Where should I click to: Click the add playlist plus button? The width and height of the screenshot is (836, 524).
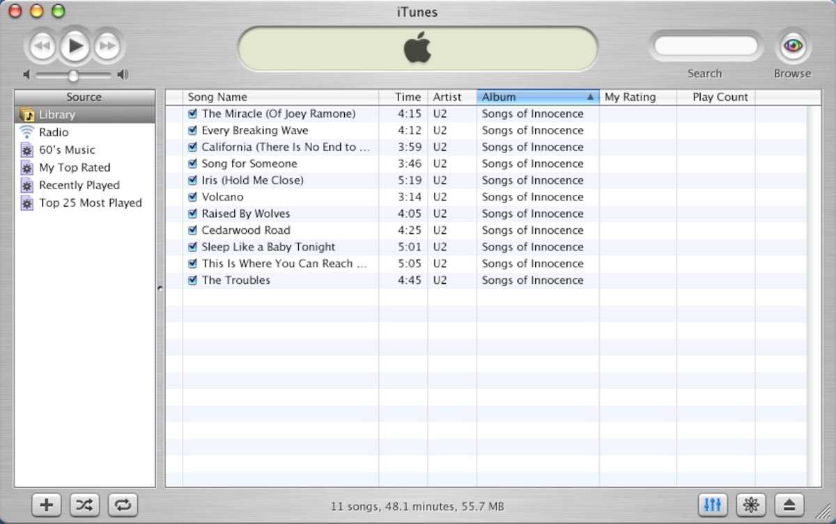pyautogui.click(x=47, y=505)
